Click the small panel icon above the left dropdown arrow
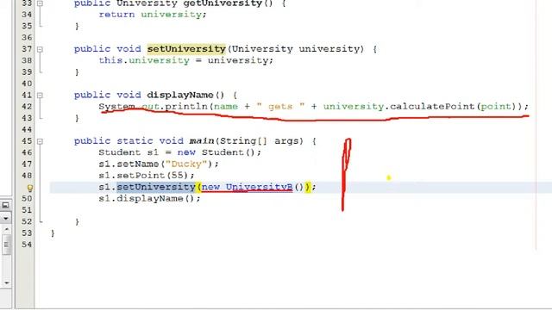 pyautogui.click(x=5, y=205)
